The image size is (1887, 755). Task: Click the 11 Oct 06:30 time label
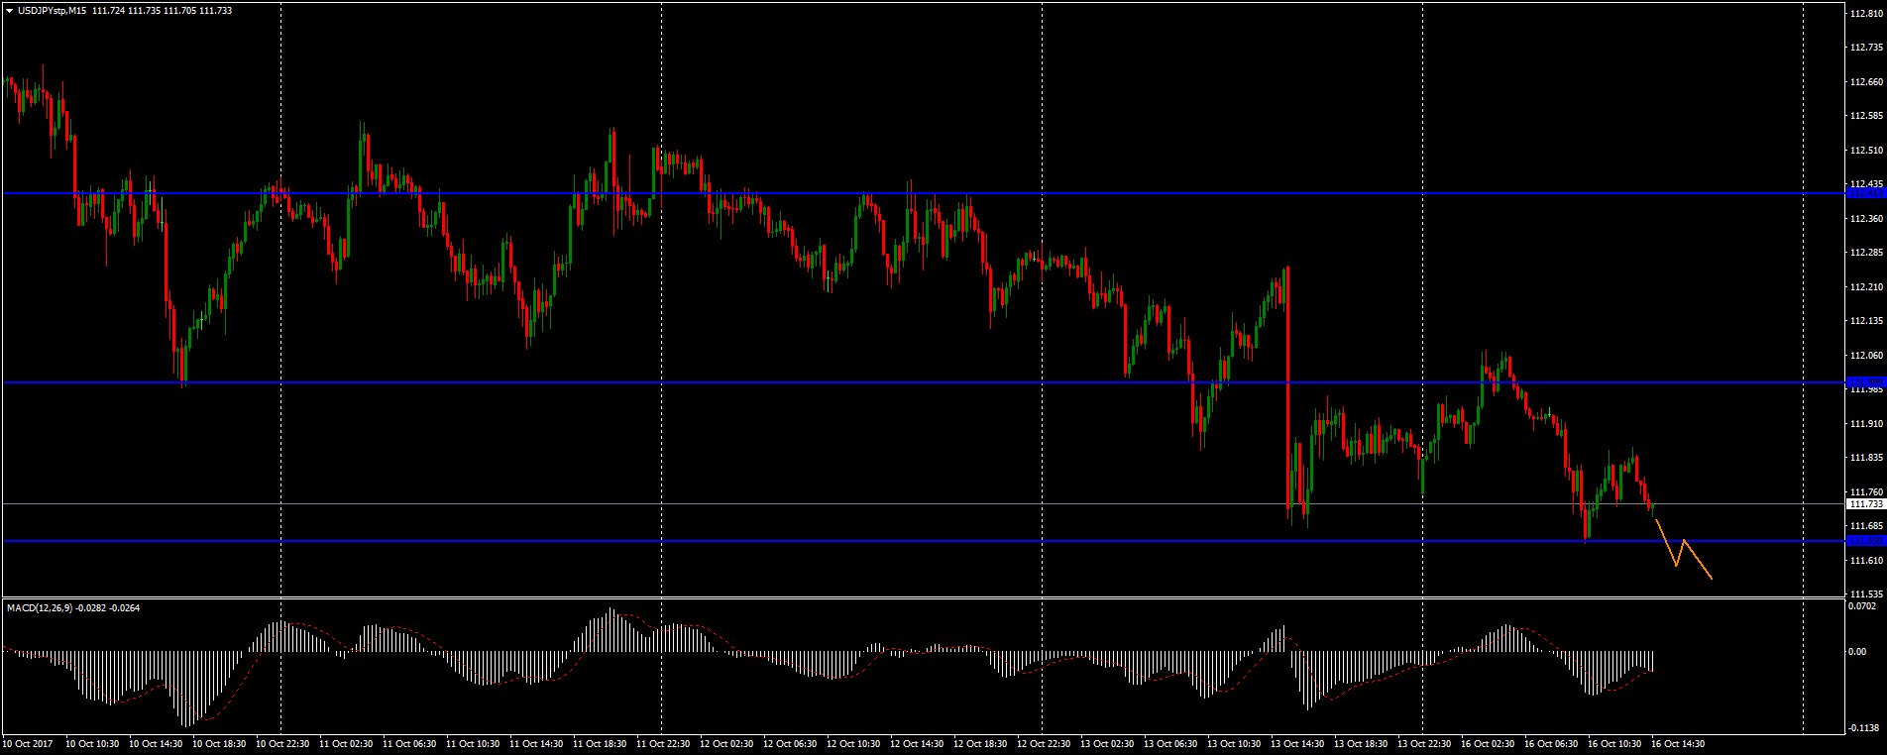(x=409, y=743)
